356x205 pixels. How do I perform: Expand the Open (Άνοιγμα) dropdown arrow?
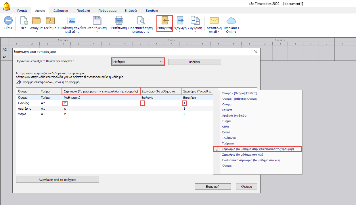pos(36,32)
